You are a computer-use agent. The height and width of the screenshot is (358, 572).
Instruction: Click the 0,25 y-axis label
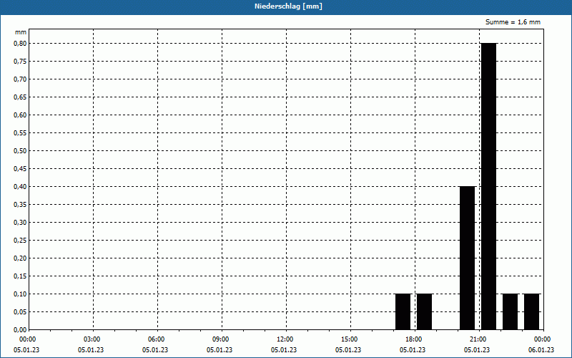point(20,241)
